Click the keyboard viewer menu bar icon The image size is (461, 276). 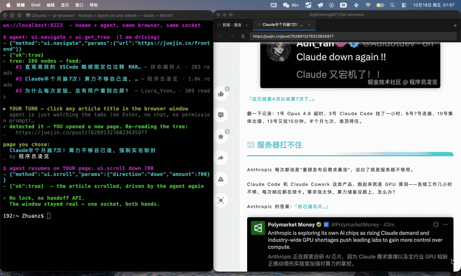[x=273, y=5]
